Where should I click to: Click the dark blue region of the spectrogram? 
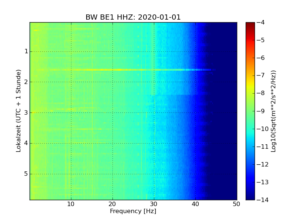(x=222, y=111)
